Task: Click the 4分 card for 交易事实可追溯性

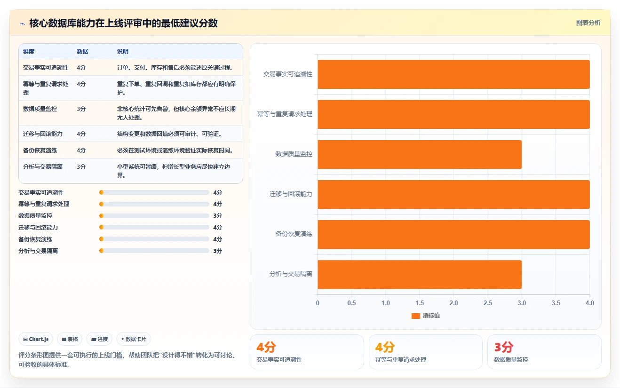Action: click(x=307, y=352)
